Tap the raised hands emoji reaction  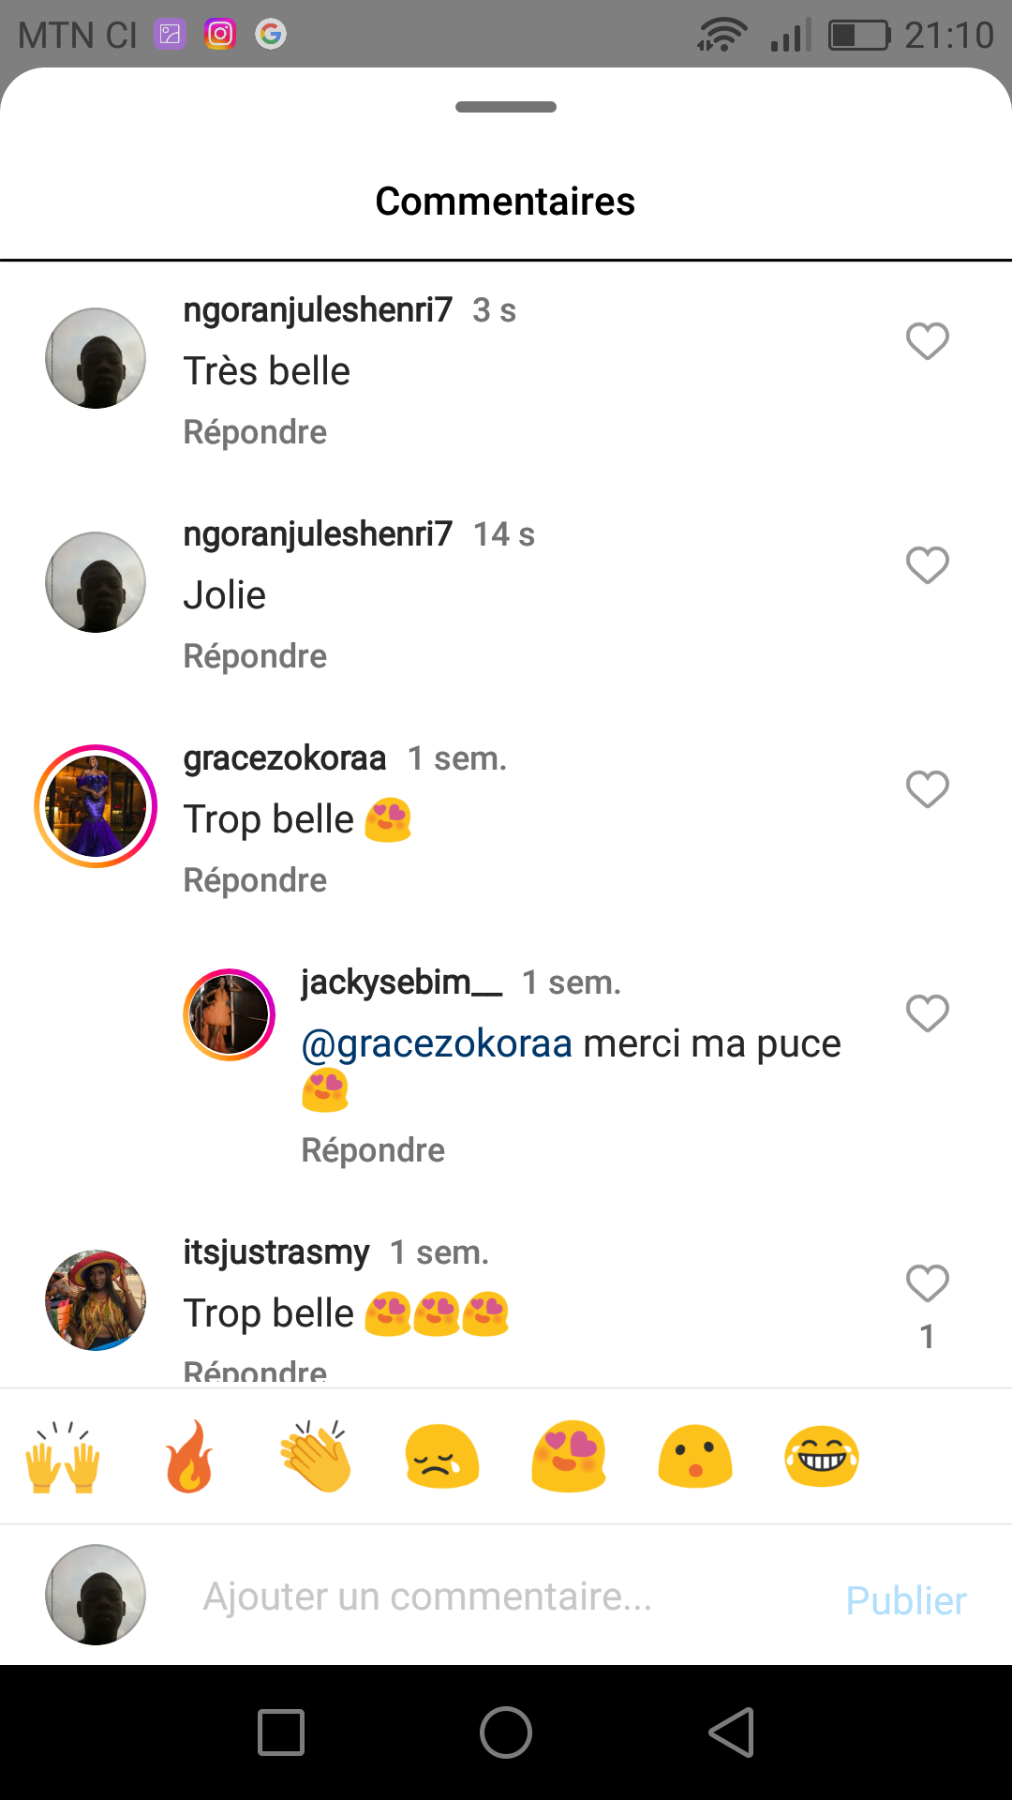63,1457
